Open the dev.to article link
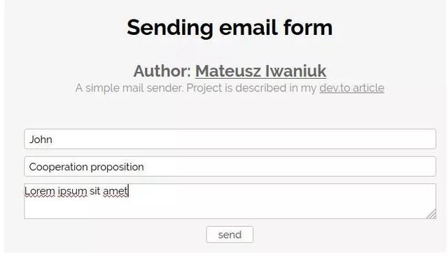Viewport: 448px width, 256px height. pos(351,88)
